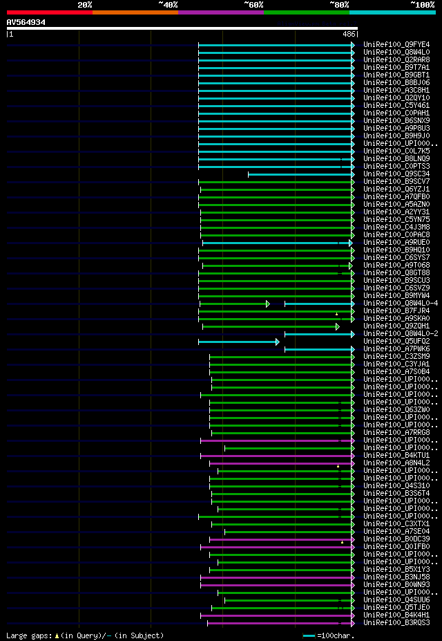The height and width of the screenshot is (641, 442).
Task: Open hit UniRef100_Q2RAR8
Action: click(x=396, y=59)
